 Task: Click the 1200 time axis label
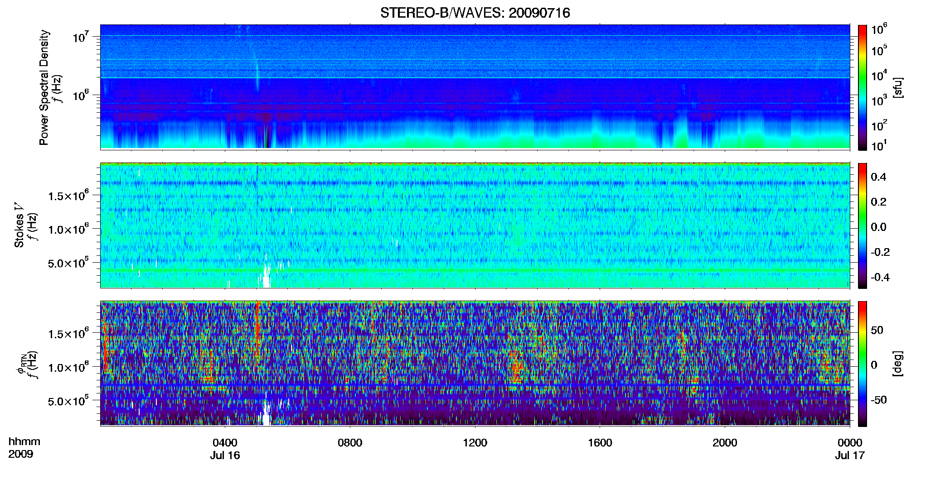(475, 442)
